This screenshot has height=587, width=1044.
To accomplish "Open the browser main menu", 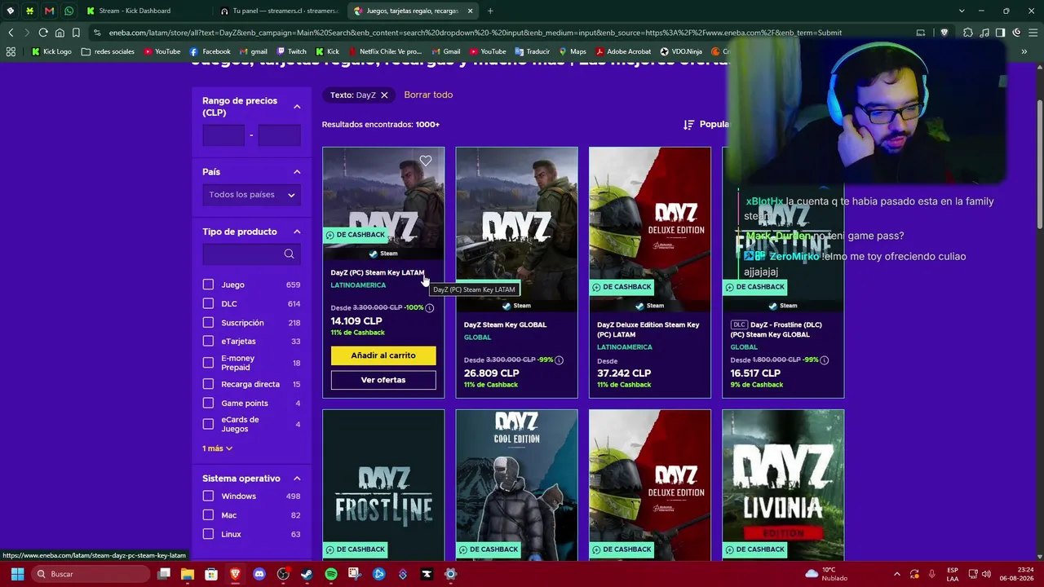I will [1032, 33].
